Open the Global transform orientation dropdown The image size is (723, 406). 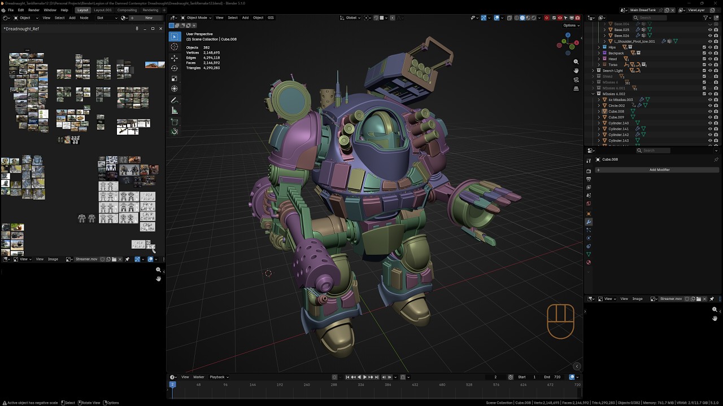(x=350, y=17)
